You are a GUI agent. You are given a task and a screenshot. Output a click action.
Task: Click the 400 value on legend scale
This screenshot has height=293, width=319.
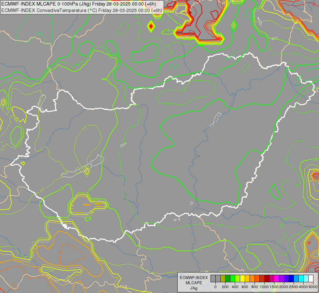click(235, 287)
